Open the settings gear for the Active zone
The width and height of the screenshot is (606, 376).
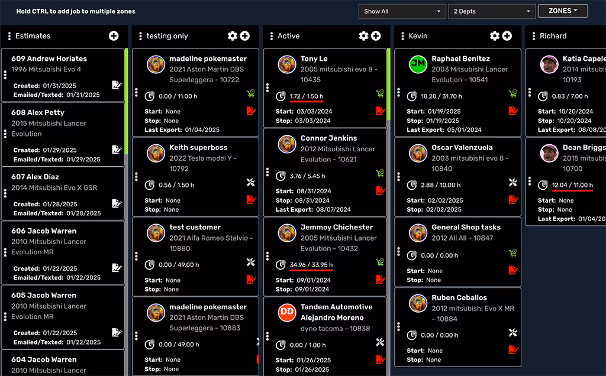tap(363, 35)
